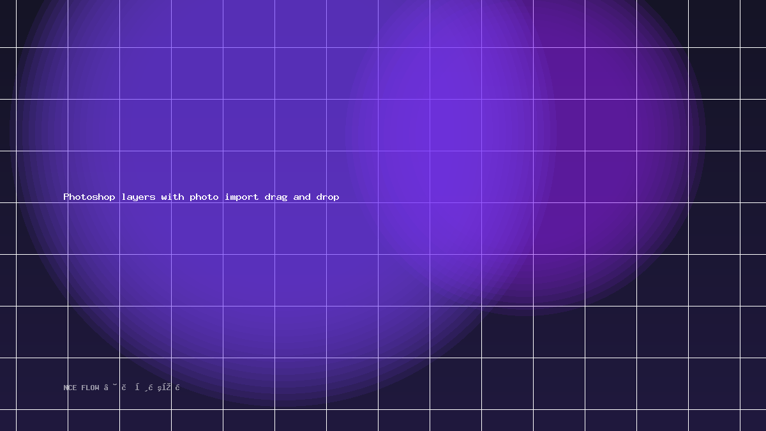Click the word "with" in the title
766x431 pixels.
click(x=172, y=197)
